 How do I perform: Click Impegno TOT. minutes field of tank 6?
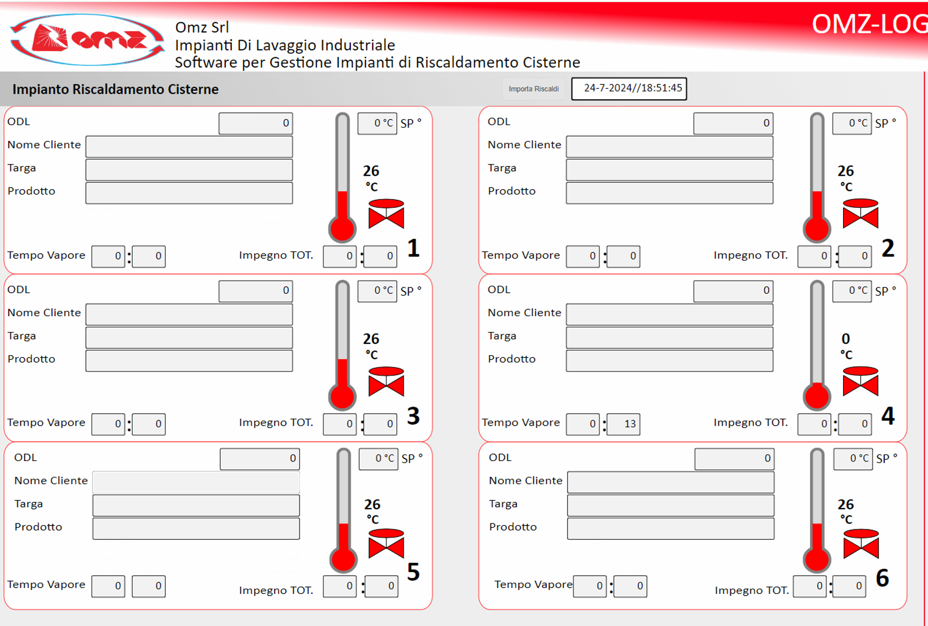pos(850,586)
